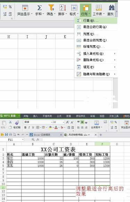130x202 pixels.
Task: Click the undo arrow icon
Action: [x=18, y=135]
